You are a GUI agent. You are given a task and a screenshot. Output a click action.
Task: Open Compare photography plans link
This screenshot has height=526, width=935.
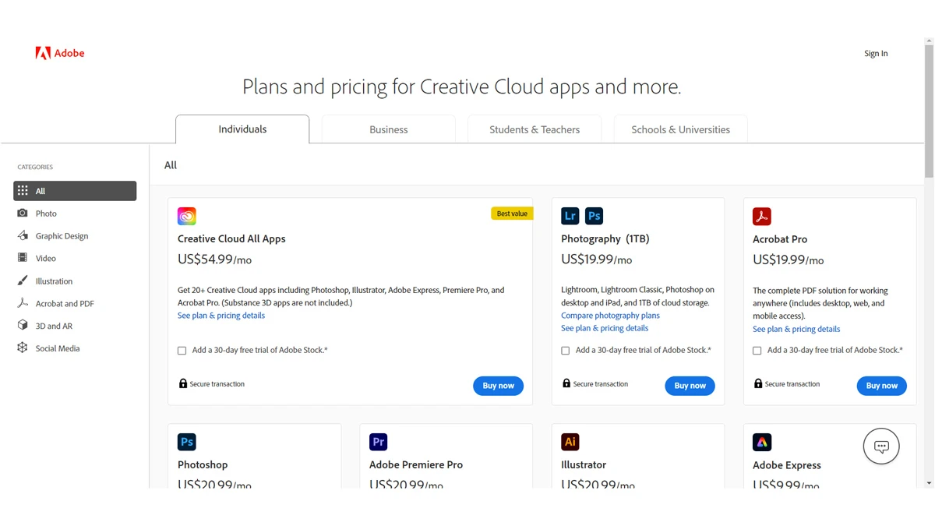(x=610, y=316)
